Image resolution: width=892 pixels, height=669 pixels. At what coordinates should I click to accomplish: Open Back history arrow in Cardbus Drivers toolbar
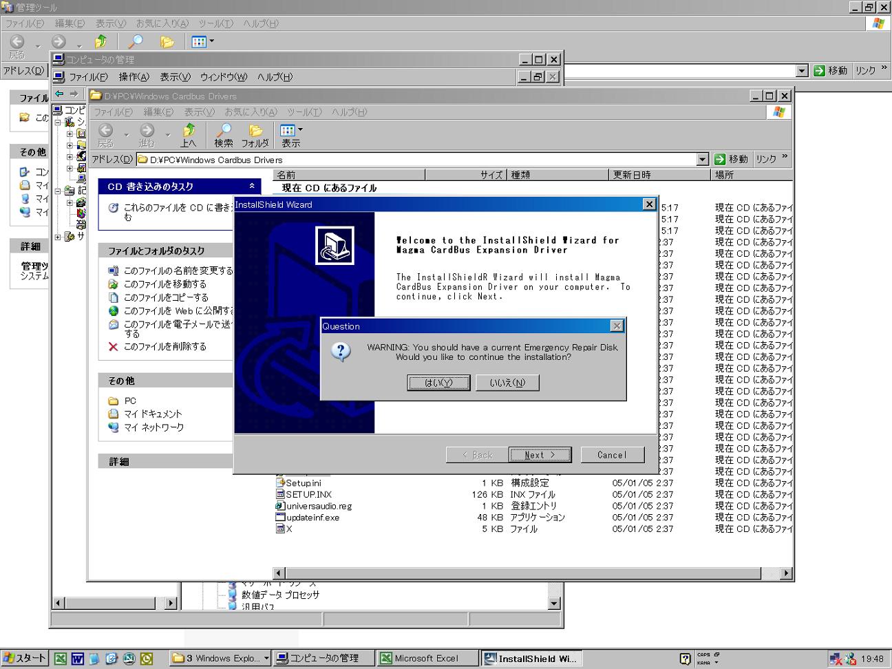pyautogui.click(x=126, y=135)
